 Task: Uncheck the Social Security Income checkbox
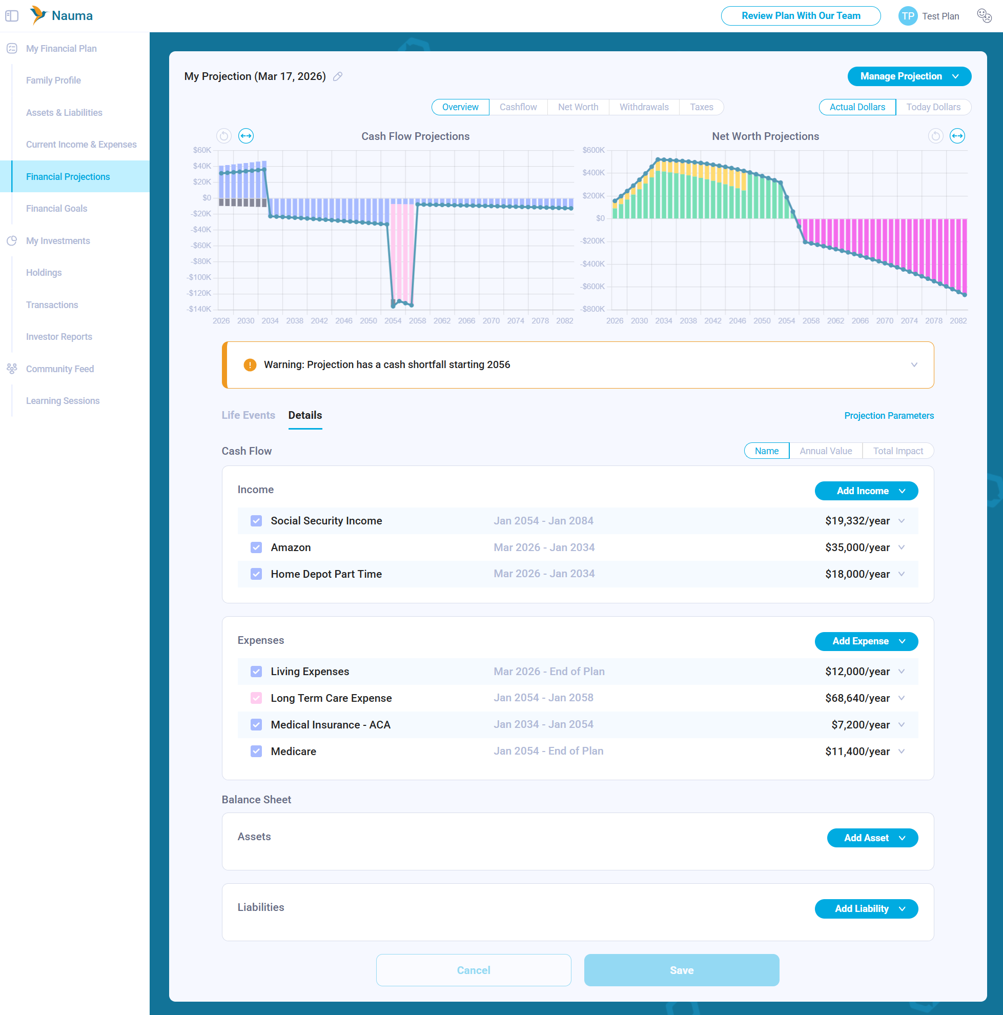[x=256, y=521]
